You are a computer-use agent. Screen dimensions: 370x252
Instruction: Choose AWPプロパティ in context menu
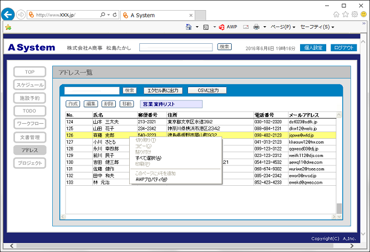coord(151,179)
